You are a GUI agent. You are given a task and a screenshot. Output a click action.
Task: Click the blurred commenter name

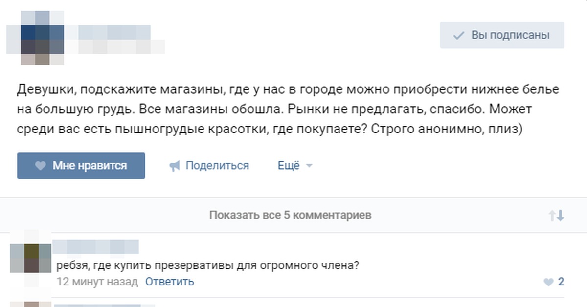96,246
